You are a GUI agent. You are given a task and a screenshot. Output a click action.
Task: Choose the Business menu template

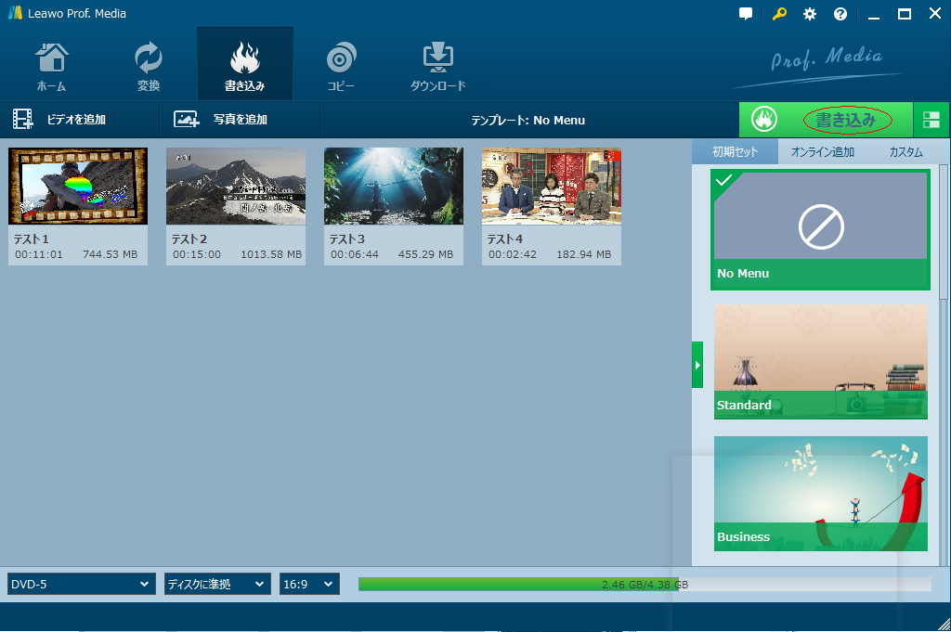click(821, 493)
